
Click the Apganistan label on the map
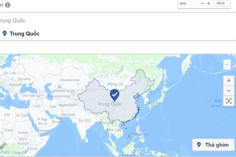67,105
